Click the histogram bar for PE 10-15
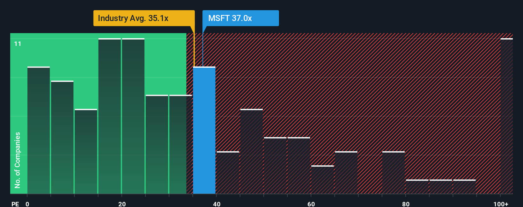The height and width of the screenshot is (207, 523). point(86,151)
